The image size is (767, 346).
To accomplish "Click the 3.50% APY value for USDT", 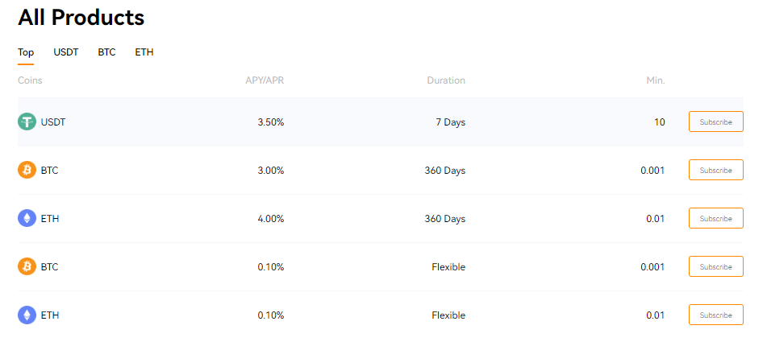I will tap(270, 122).
